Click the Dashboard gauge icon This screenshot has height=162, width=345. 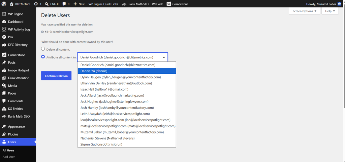[x=4, y=22]
